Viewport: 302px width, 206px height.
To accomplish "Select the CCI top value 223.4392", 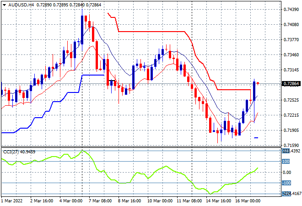I will click(x=291, y=151).
